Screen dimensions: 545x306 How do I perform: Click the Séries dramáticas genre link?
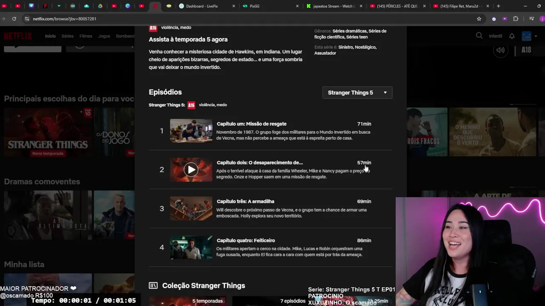click(350, 31)
